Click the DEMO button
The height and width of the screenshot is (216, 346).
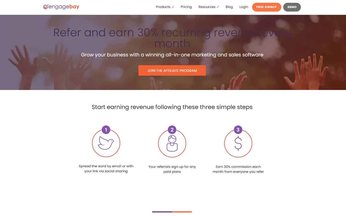click(292, 7)
